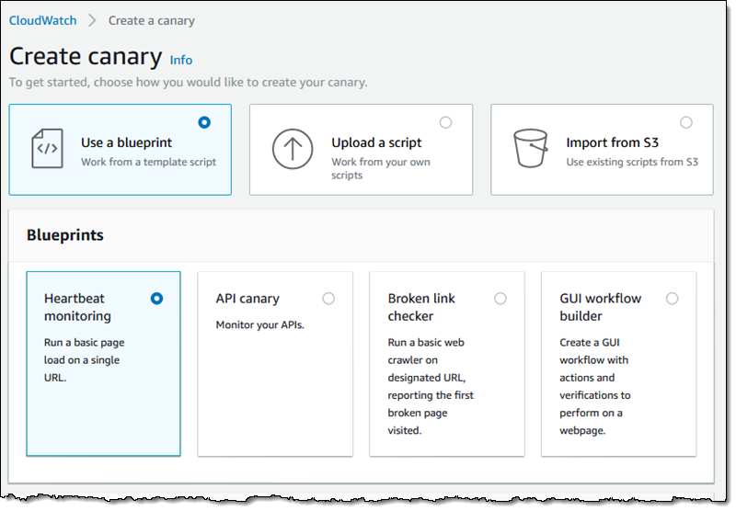Viewport: 736px width, 511px height.
Task: Open the CloudWatch breadcrumb link
Action: (x=42, y=20)
